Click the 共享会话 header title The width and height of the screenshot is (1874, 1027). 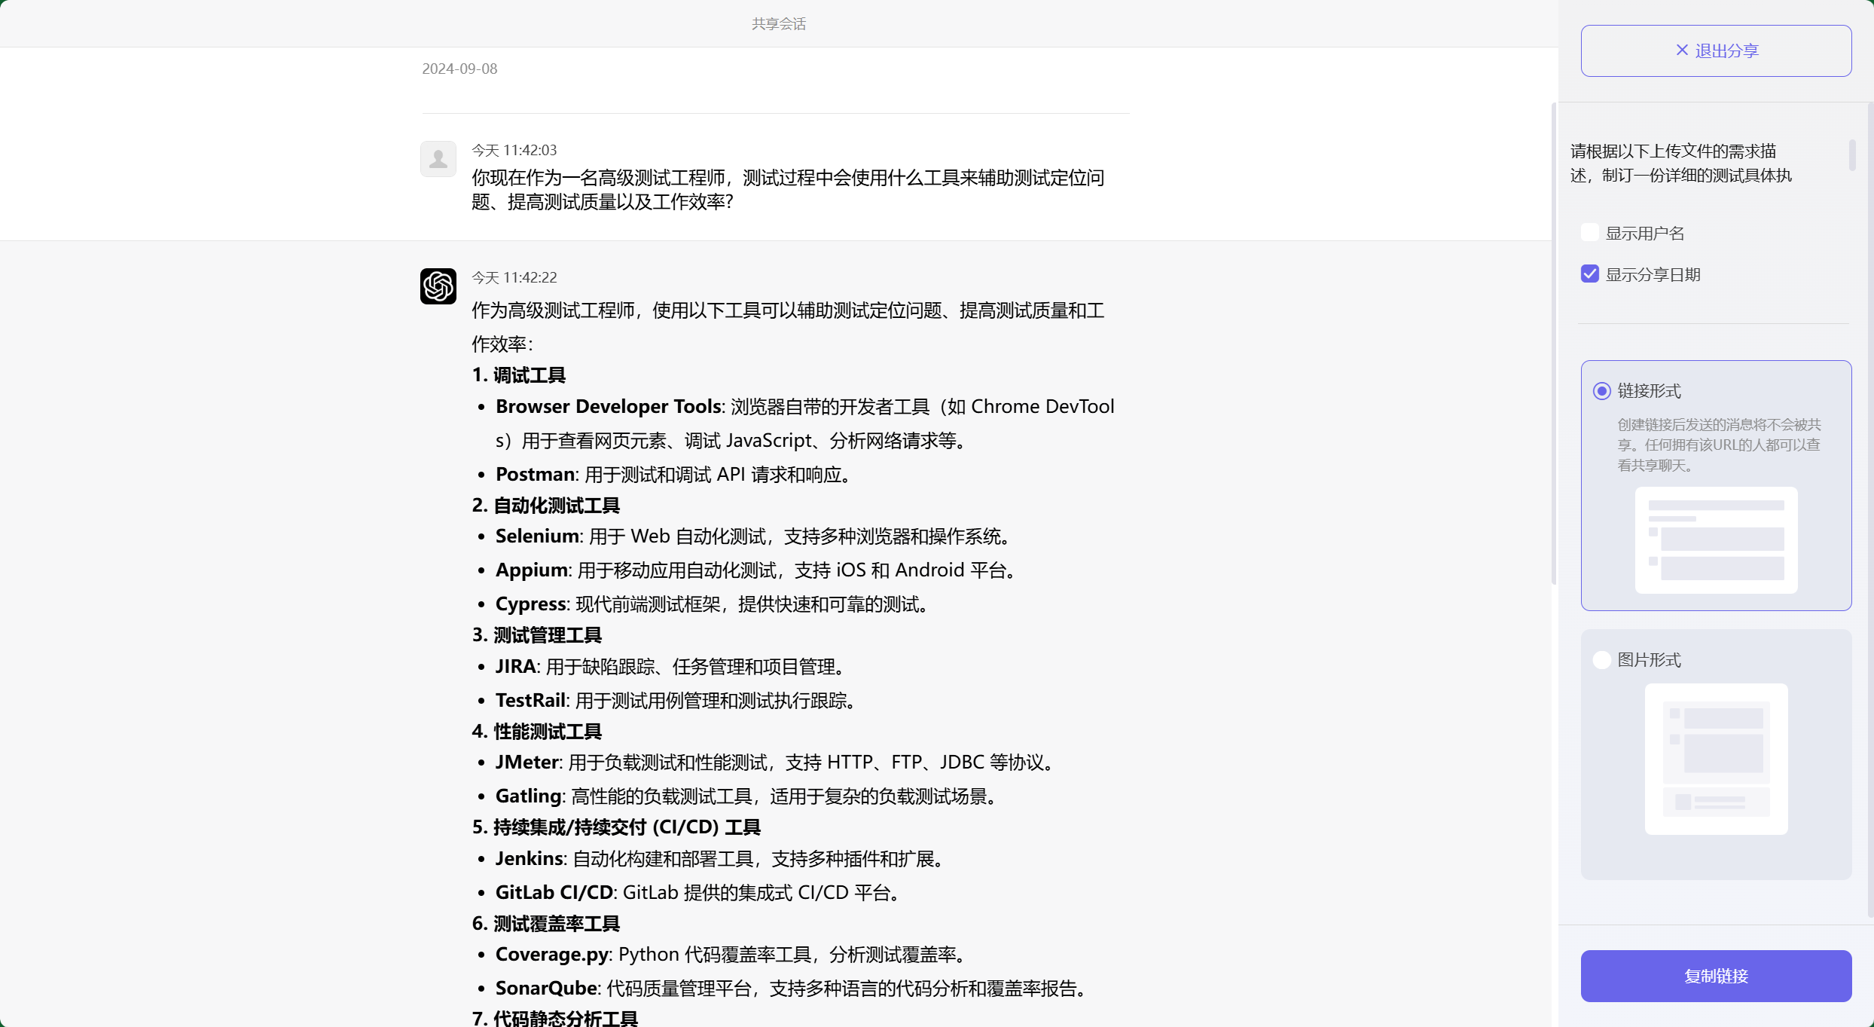[779, 24]
